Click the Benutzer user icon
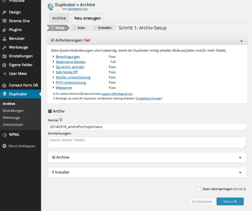The height and width of the screenshot is (211, 252). [4, 38]
